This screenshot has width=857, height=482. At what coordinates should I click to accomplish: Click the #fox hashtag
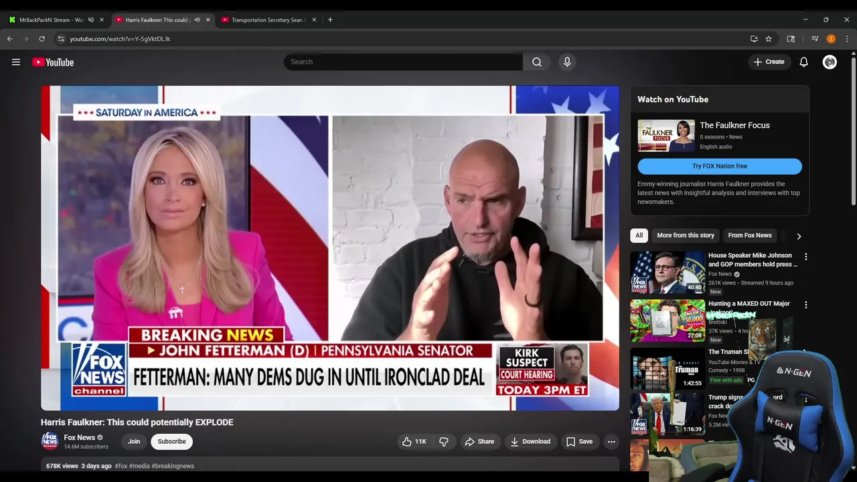point(121,466)
